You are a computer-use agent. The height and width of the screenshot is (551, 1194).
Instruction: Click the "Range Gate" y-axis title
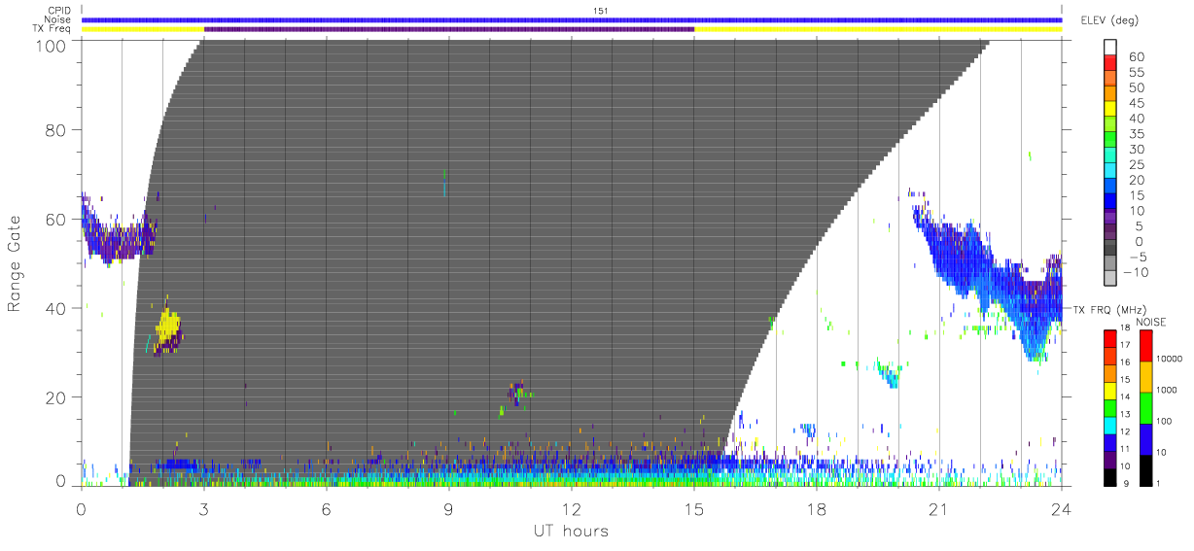coord(16,263)
